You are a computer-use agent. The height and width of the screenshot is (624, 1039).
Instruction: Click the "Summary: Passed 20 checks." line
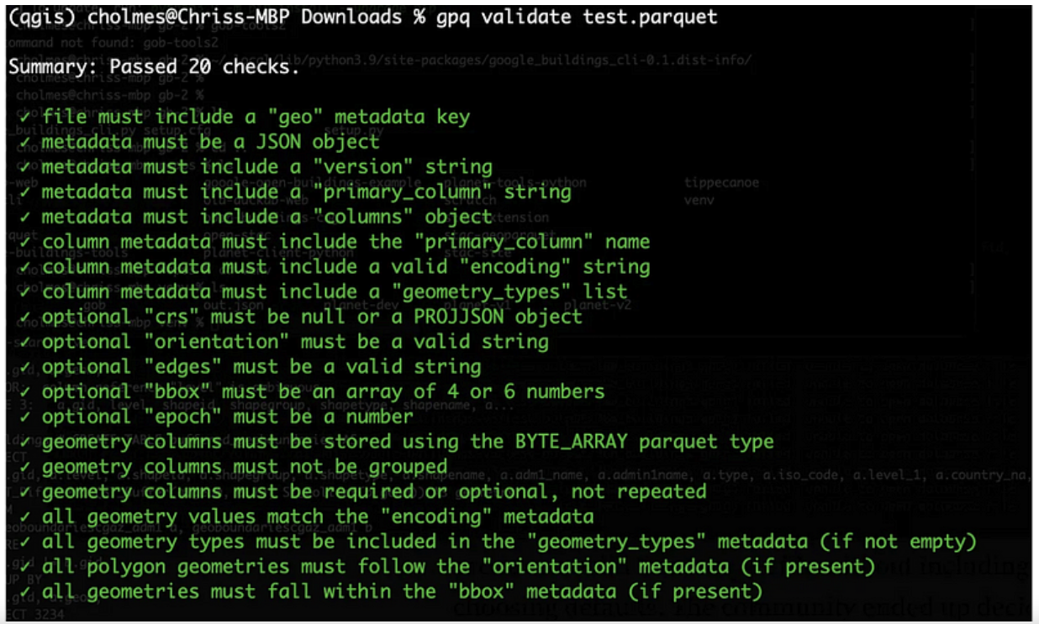point(154,67)
